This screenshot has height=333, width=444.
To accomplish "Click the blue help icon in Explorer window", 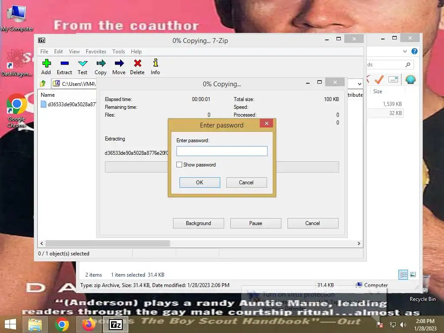I will click(414, 51).
